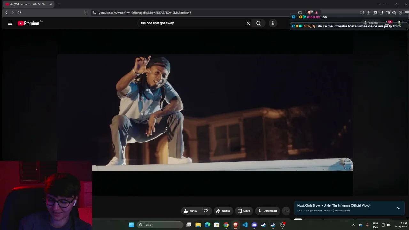Screen dimensions: 409x230
Task: Switch to Brave browser on the taskbar
Action: point(235,225)
